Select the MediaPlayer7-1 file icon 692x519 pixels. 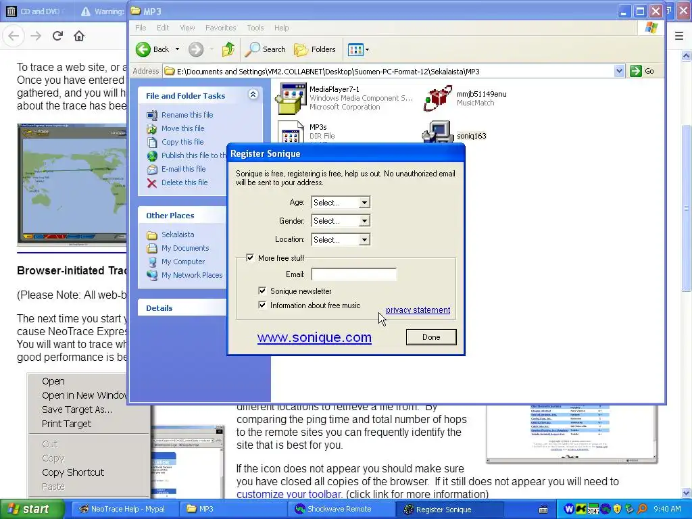pos(291,98)
